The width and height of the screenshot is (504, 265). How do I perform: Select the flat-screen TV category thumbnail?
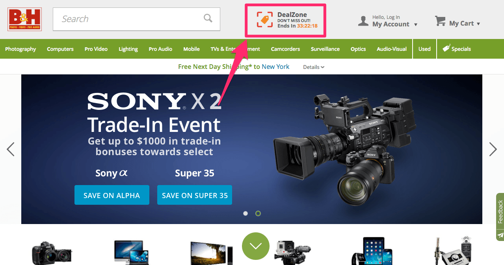pyautogui.click(x=212, y=253)
